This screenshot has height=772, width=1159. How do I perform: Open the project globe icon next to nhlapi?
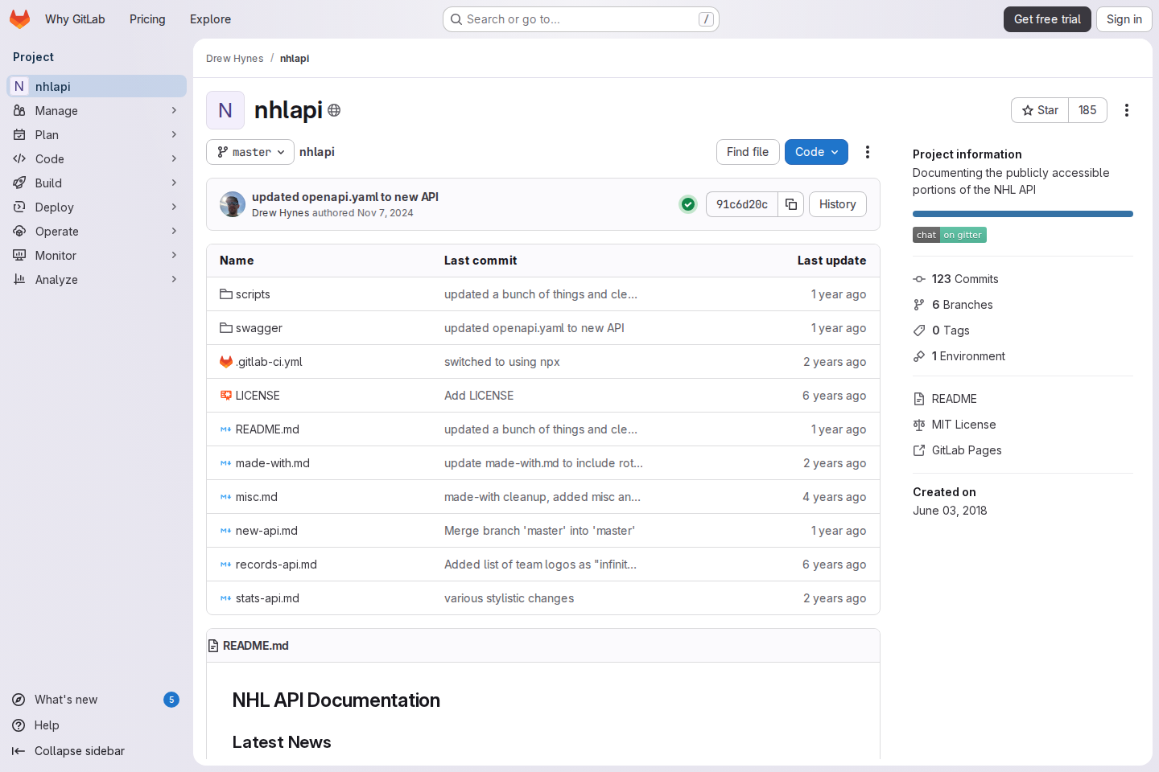(x=334, y=110)
